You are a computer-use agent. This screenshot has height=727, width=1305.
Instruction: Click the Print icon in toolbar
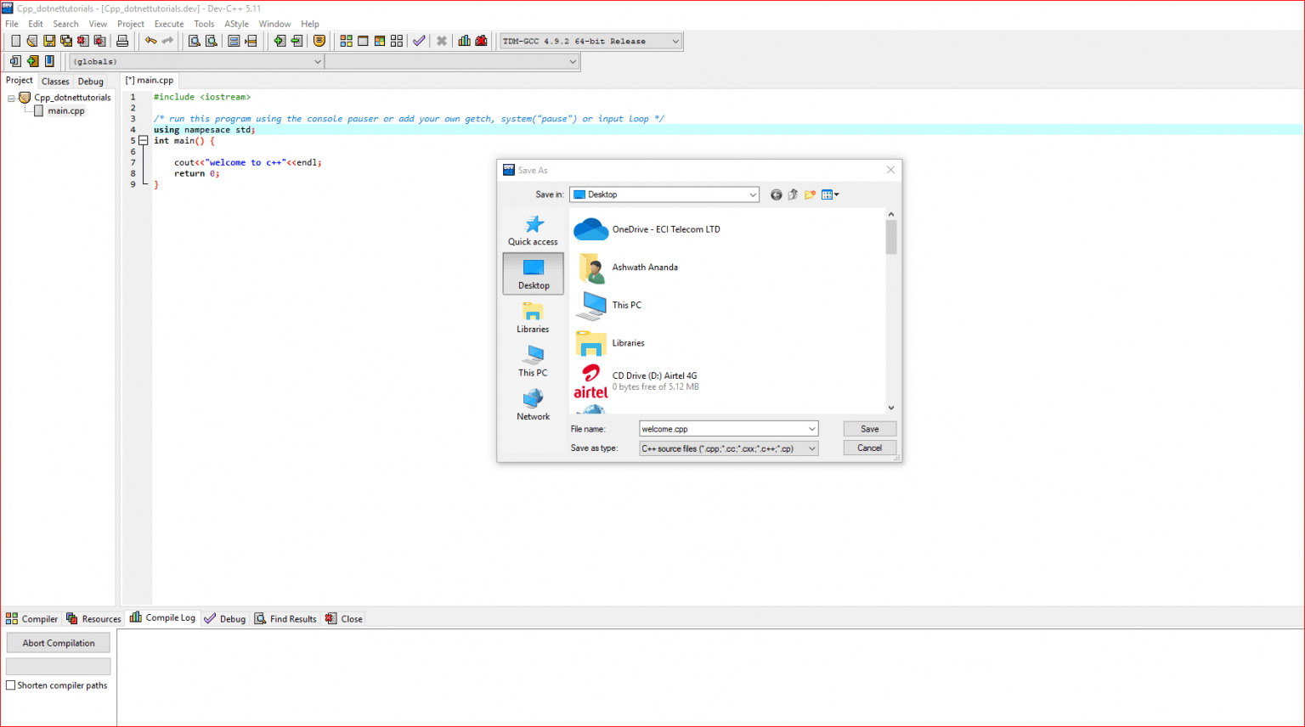122,41
